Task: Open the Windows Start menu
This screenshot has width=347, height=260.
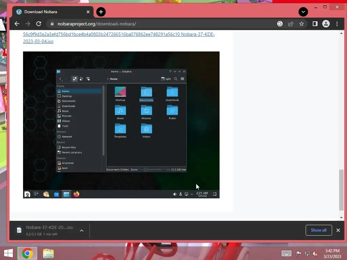Action: pyautogui.click(x=8, y=253)
